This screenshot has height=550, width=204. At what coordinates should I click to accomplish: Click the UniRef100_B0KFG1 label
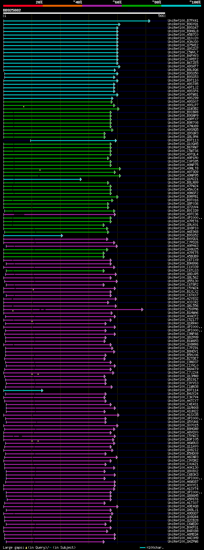pyautogui.click(x=183, y=527)
